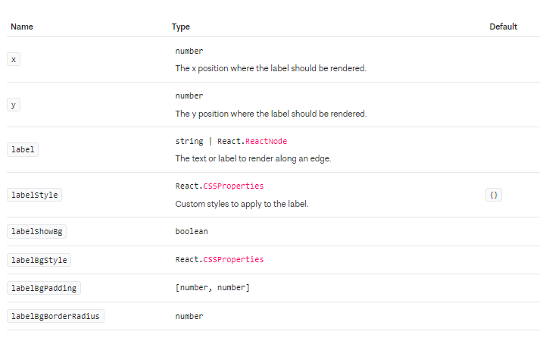Open CSSProperties link in labelStyle row

[233, 186]
